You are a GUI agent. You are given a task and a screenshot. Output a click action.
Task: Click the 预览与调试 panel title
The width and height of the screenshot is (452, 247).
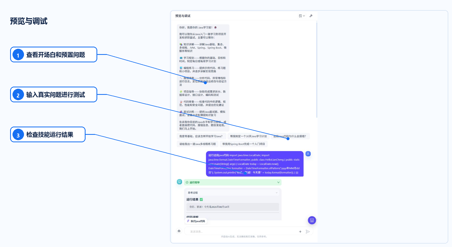tap(183, 16)
